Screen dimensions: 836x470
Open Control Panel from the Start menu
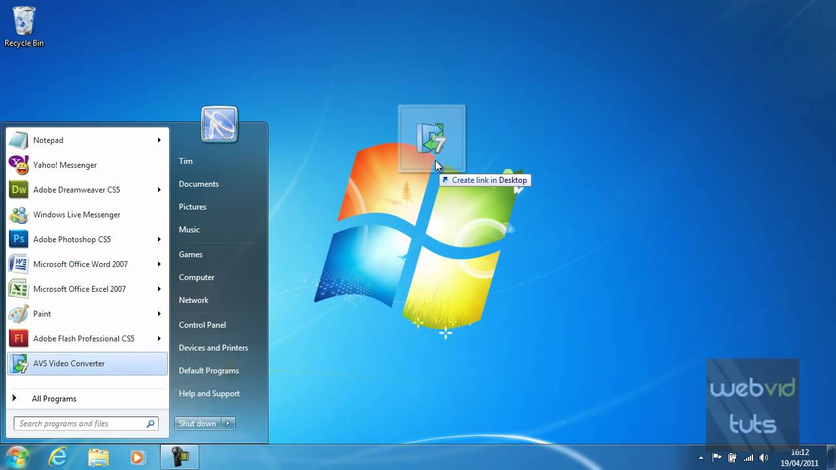tap(202, 324)
